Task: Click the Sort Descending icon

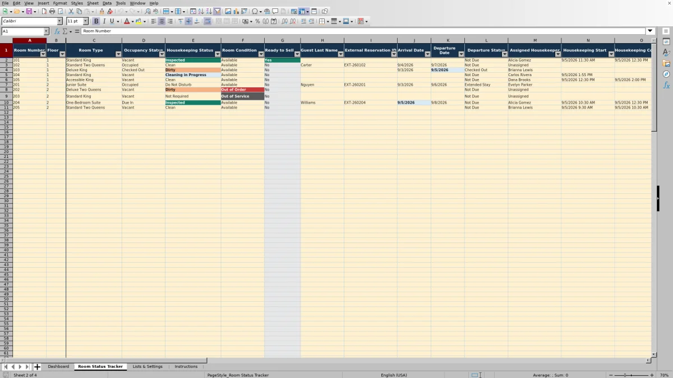Action: (x=209, y=11)
